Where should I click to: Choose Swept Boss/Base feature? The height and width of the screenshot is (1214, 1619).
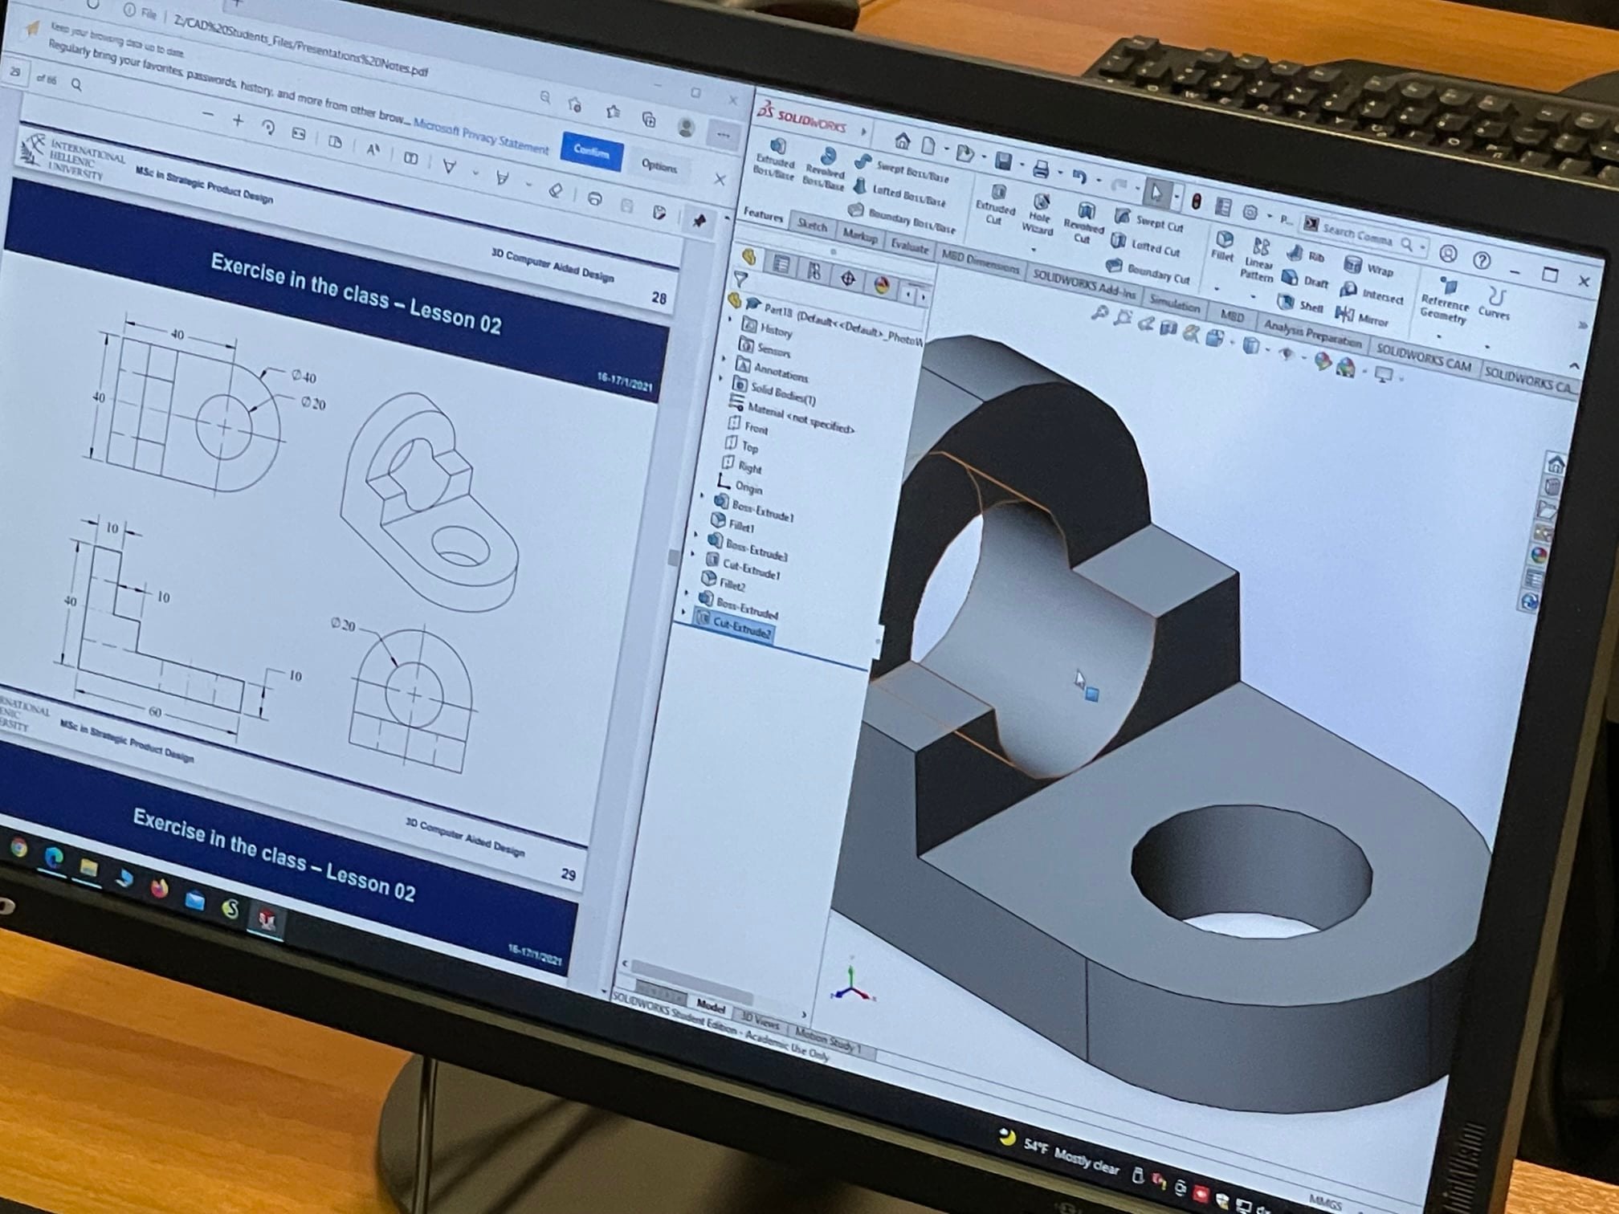click(902, 167)
